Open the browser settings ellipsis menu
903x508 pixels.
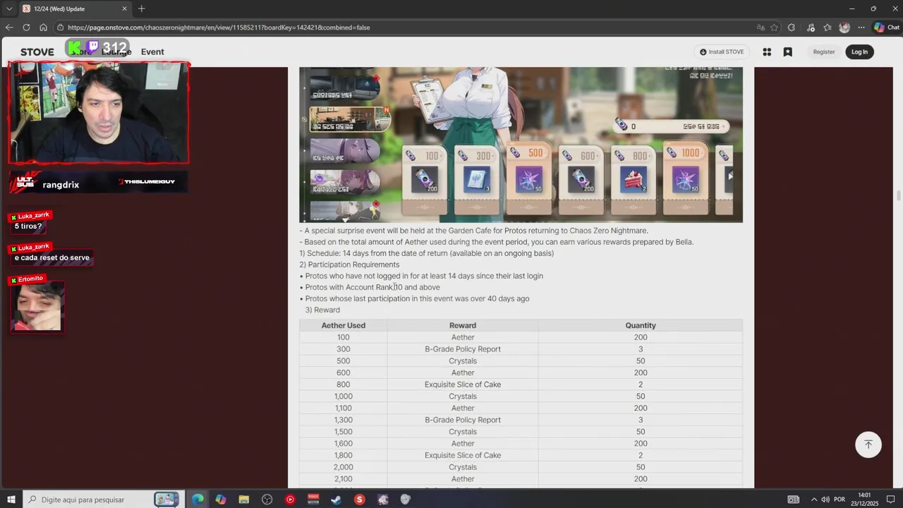(861, 28)
